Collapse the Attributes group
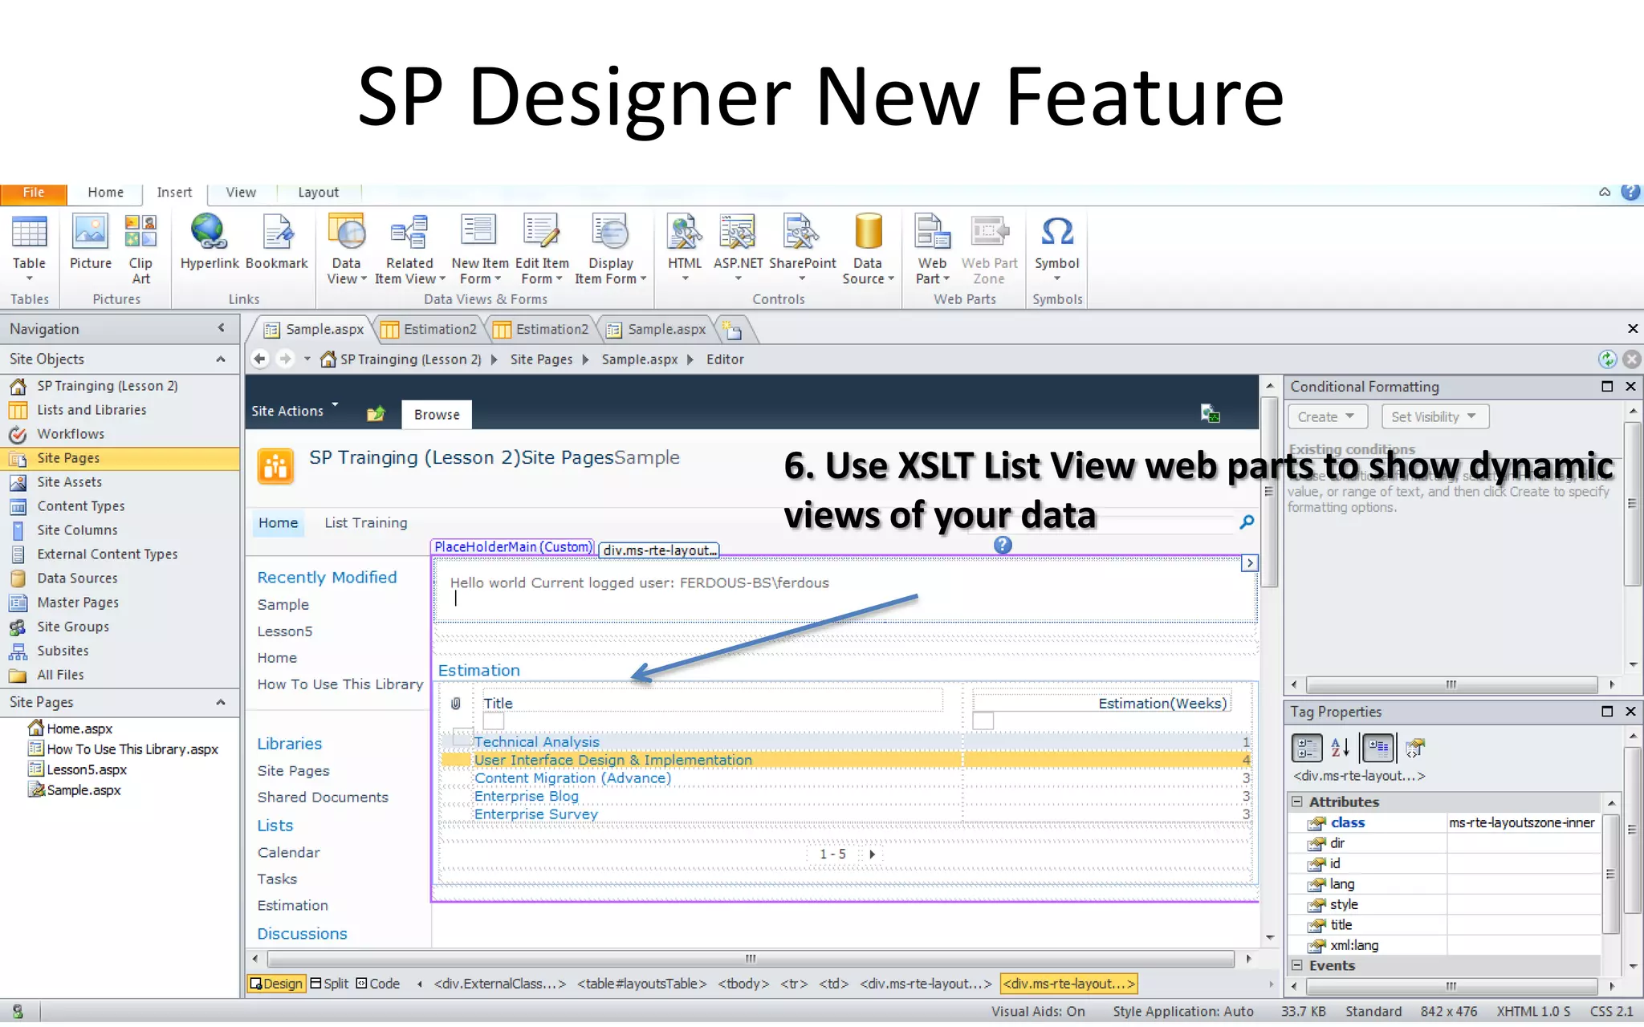 pyautogui.click(x=1297, y=802)
